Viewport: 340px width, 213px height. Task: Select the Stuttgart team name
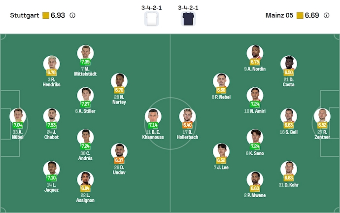click(24, 15)
